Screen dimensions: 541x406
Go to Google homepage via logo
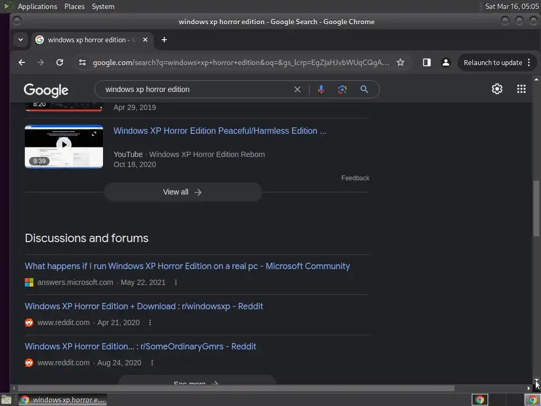coord(46,90)
